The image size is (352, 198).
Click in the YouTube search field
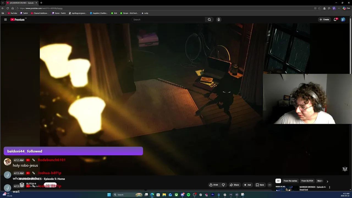pos(168,20)
